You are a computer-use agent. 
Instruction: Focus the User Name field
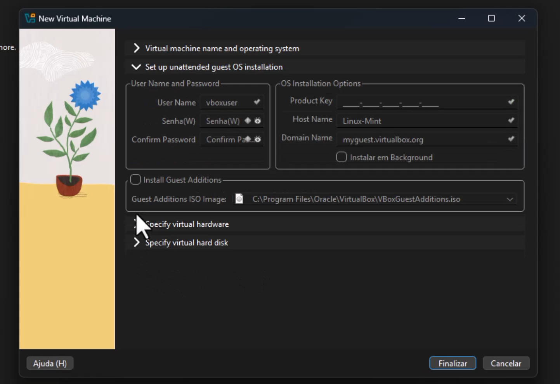[x=232, y=103]
